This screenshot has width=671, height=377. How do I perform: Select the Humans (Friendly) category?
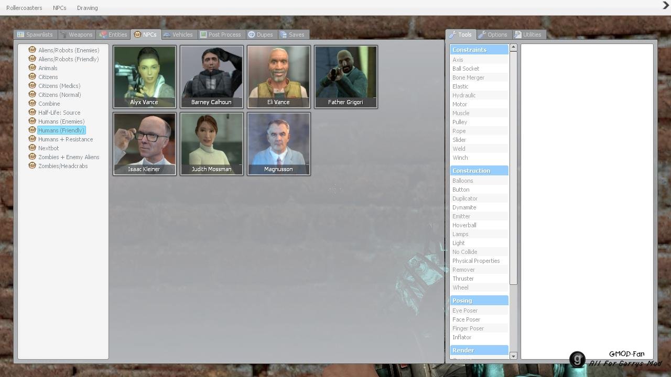(x=61, y=130)
